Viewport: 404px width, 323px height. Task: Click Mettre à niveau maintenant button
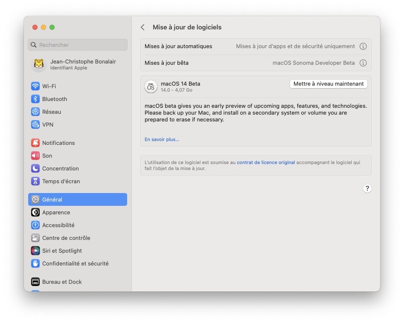[x=328, y=84]
